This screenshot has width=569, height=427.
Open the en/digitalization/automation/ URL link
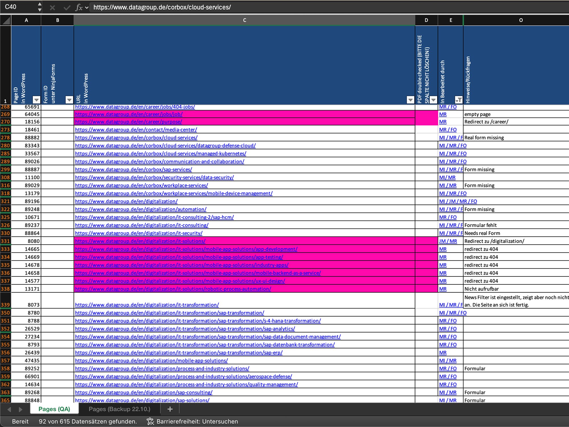[141, 209]
